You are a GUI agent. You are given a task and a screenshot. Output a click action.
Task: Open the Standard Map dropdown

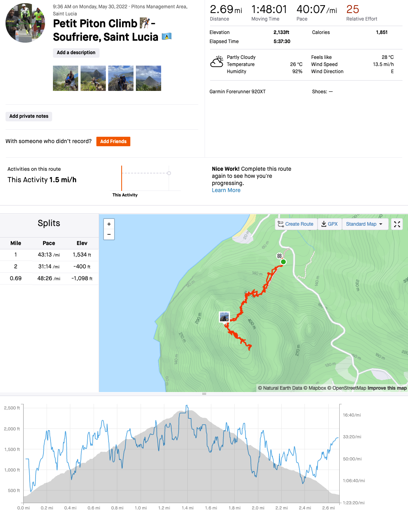point(364,224)
